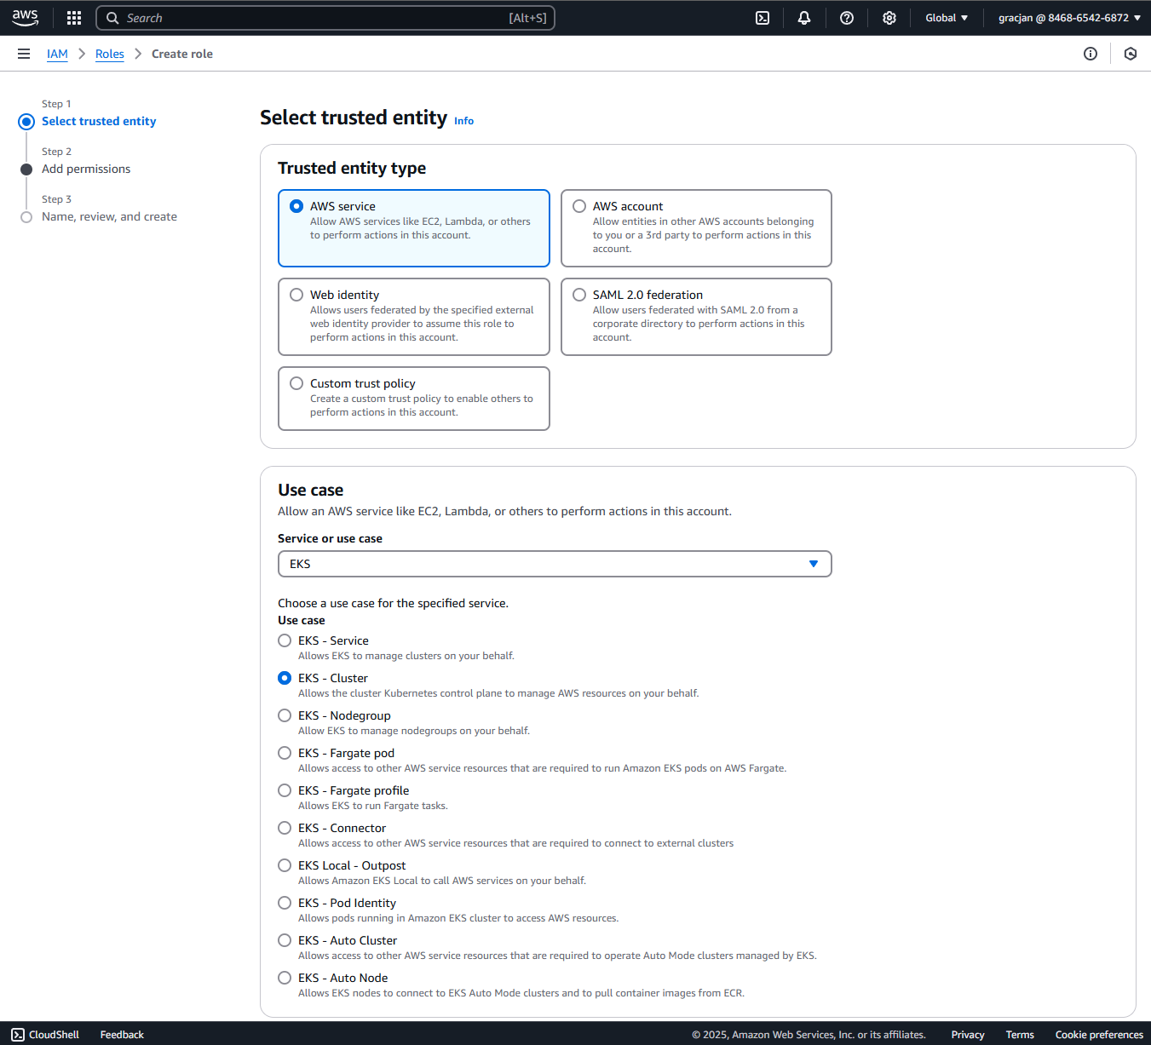The image size is (1151, 1045).
Task: Click the Create role breadcrumb text
Action: point(182,54)
